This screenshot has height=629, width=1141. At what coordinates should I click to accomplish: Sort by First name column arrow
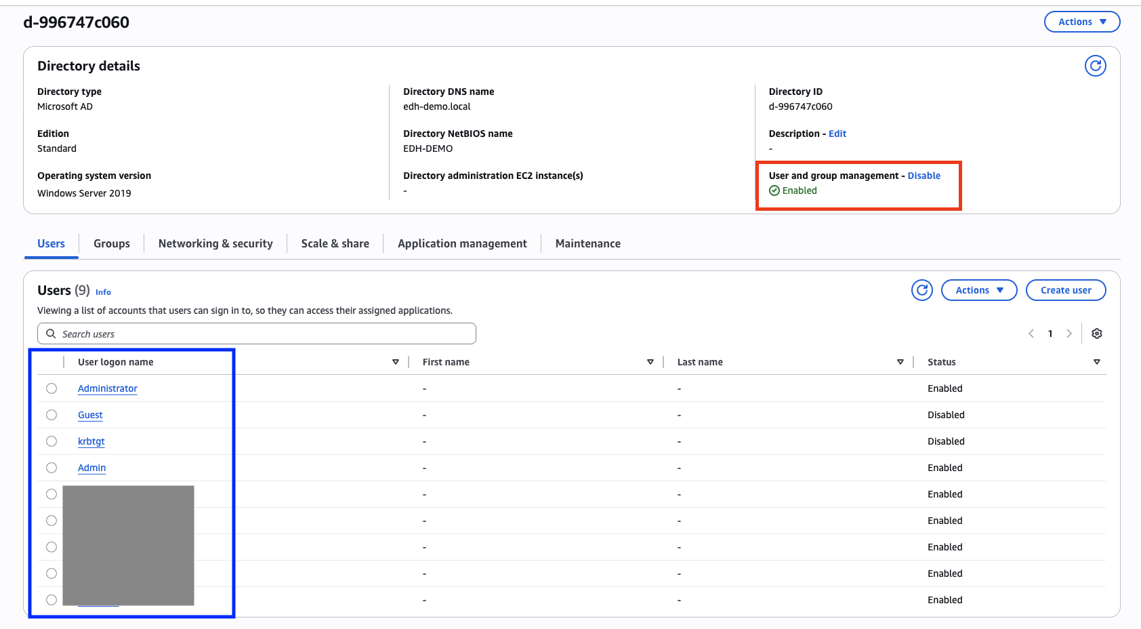(650, 362)
